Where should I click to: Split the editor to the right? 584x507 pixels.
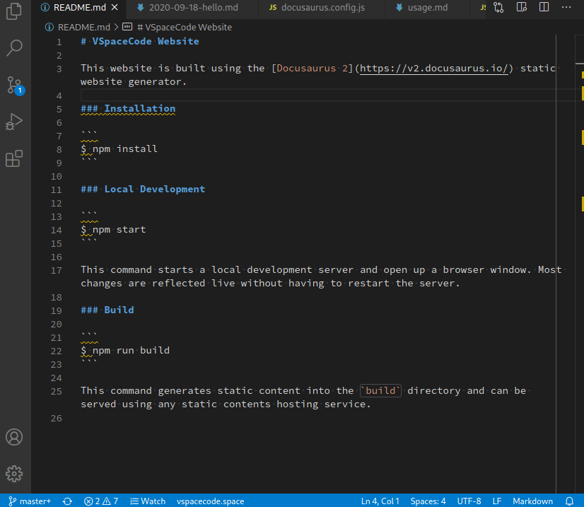pos(544,8)
